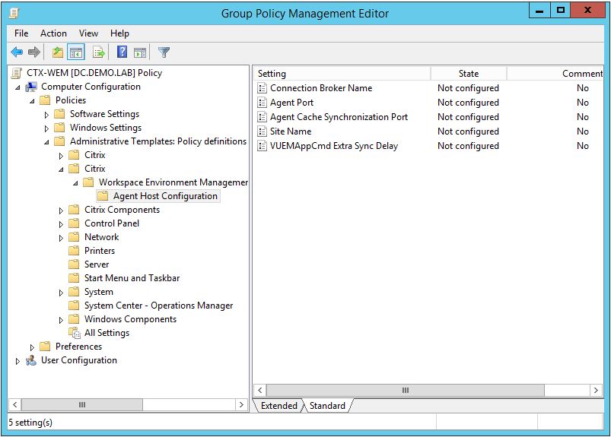This screenshot has height=437, width=611.
Task: Click the Back arrow toolbar icon
Action: [x=17, y=52]
